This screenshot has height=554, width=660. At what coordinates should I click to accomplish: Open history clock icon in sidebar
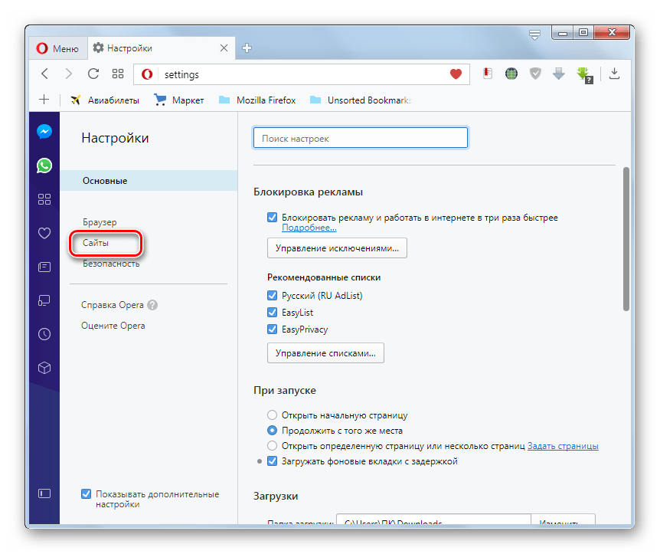44,334
